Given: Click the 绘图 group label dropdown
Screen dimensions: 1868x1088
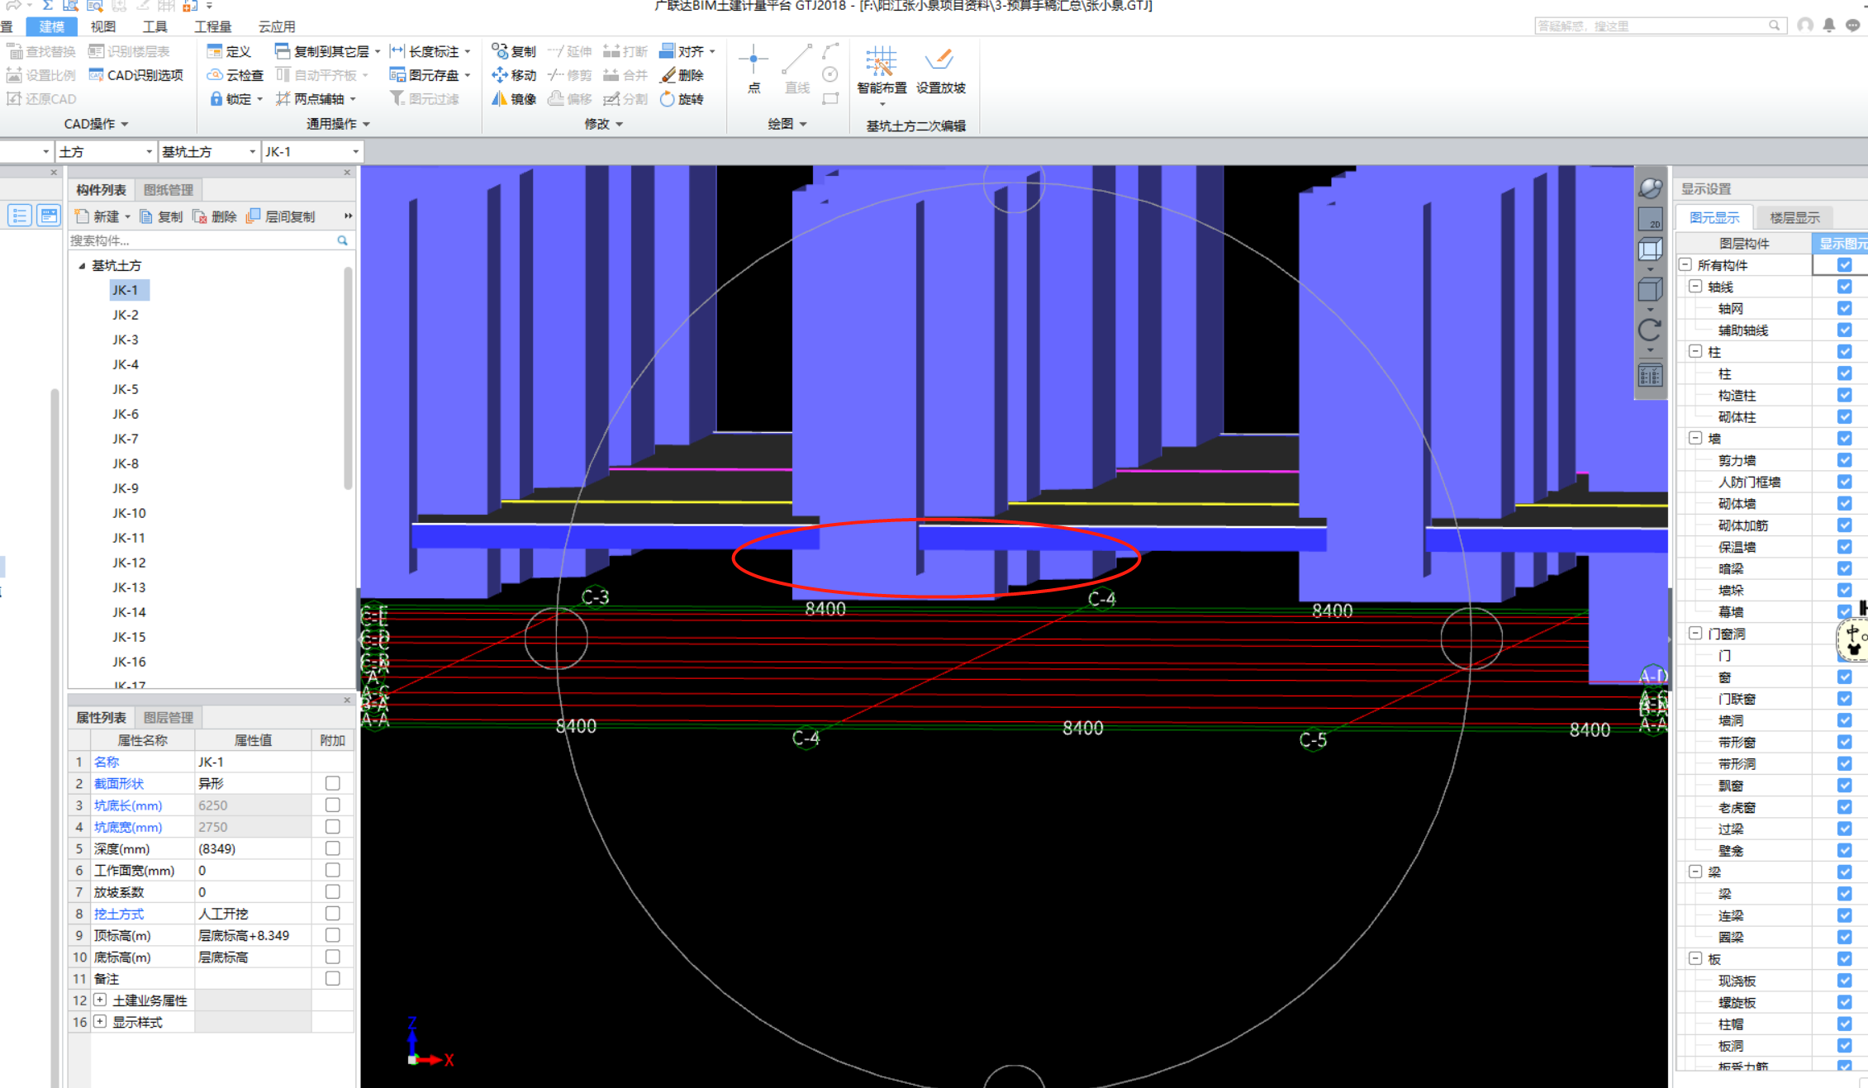Looking at the screenshot, I should click(x=787, y=124).
